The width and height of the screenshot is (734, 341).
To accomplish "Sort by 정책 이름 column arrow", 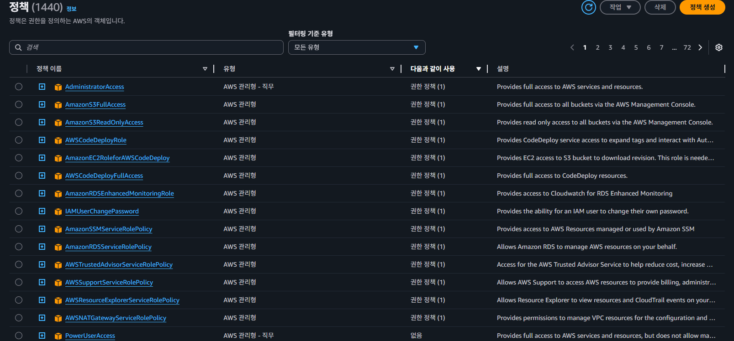I will pyautogui.click(x=205, y=69).
